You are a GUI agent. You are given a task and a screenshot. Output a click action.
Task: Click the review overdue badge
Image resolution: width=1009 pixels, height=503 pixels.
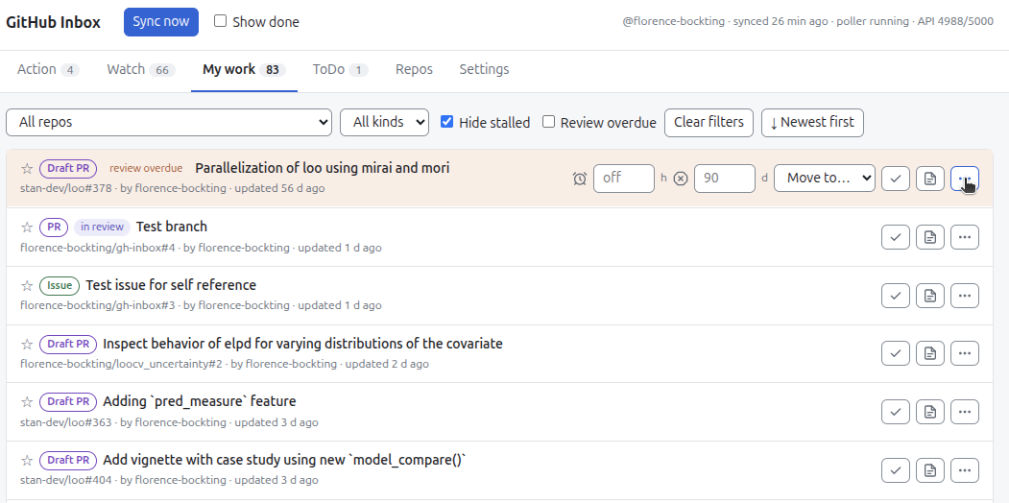(x=146, y=169)
